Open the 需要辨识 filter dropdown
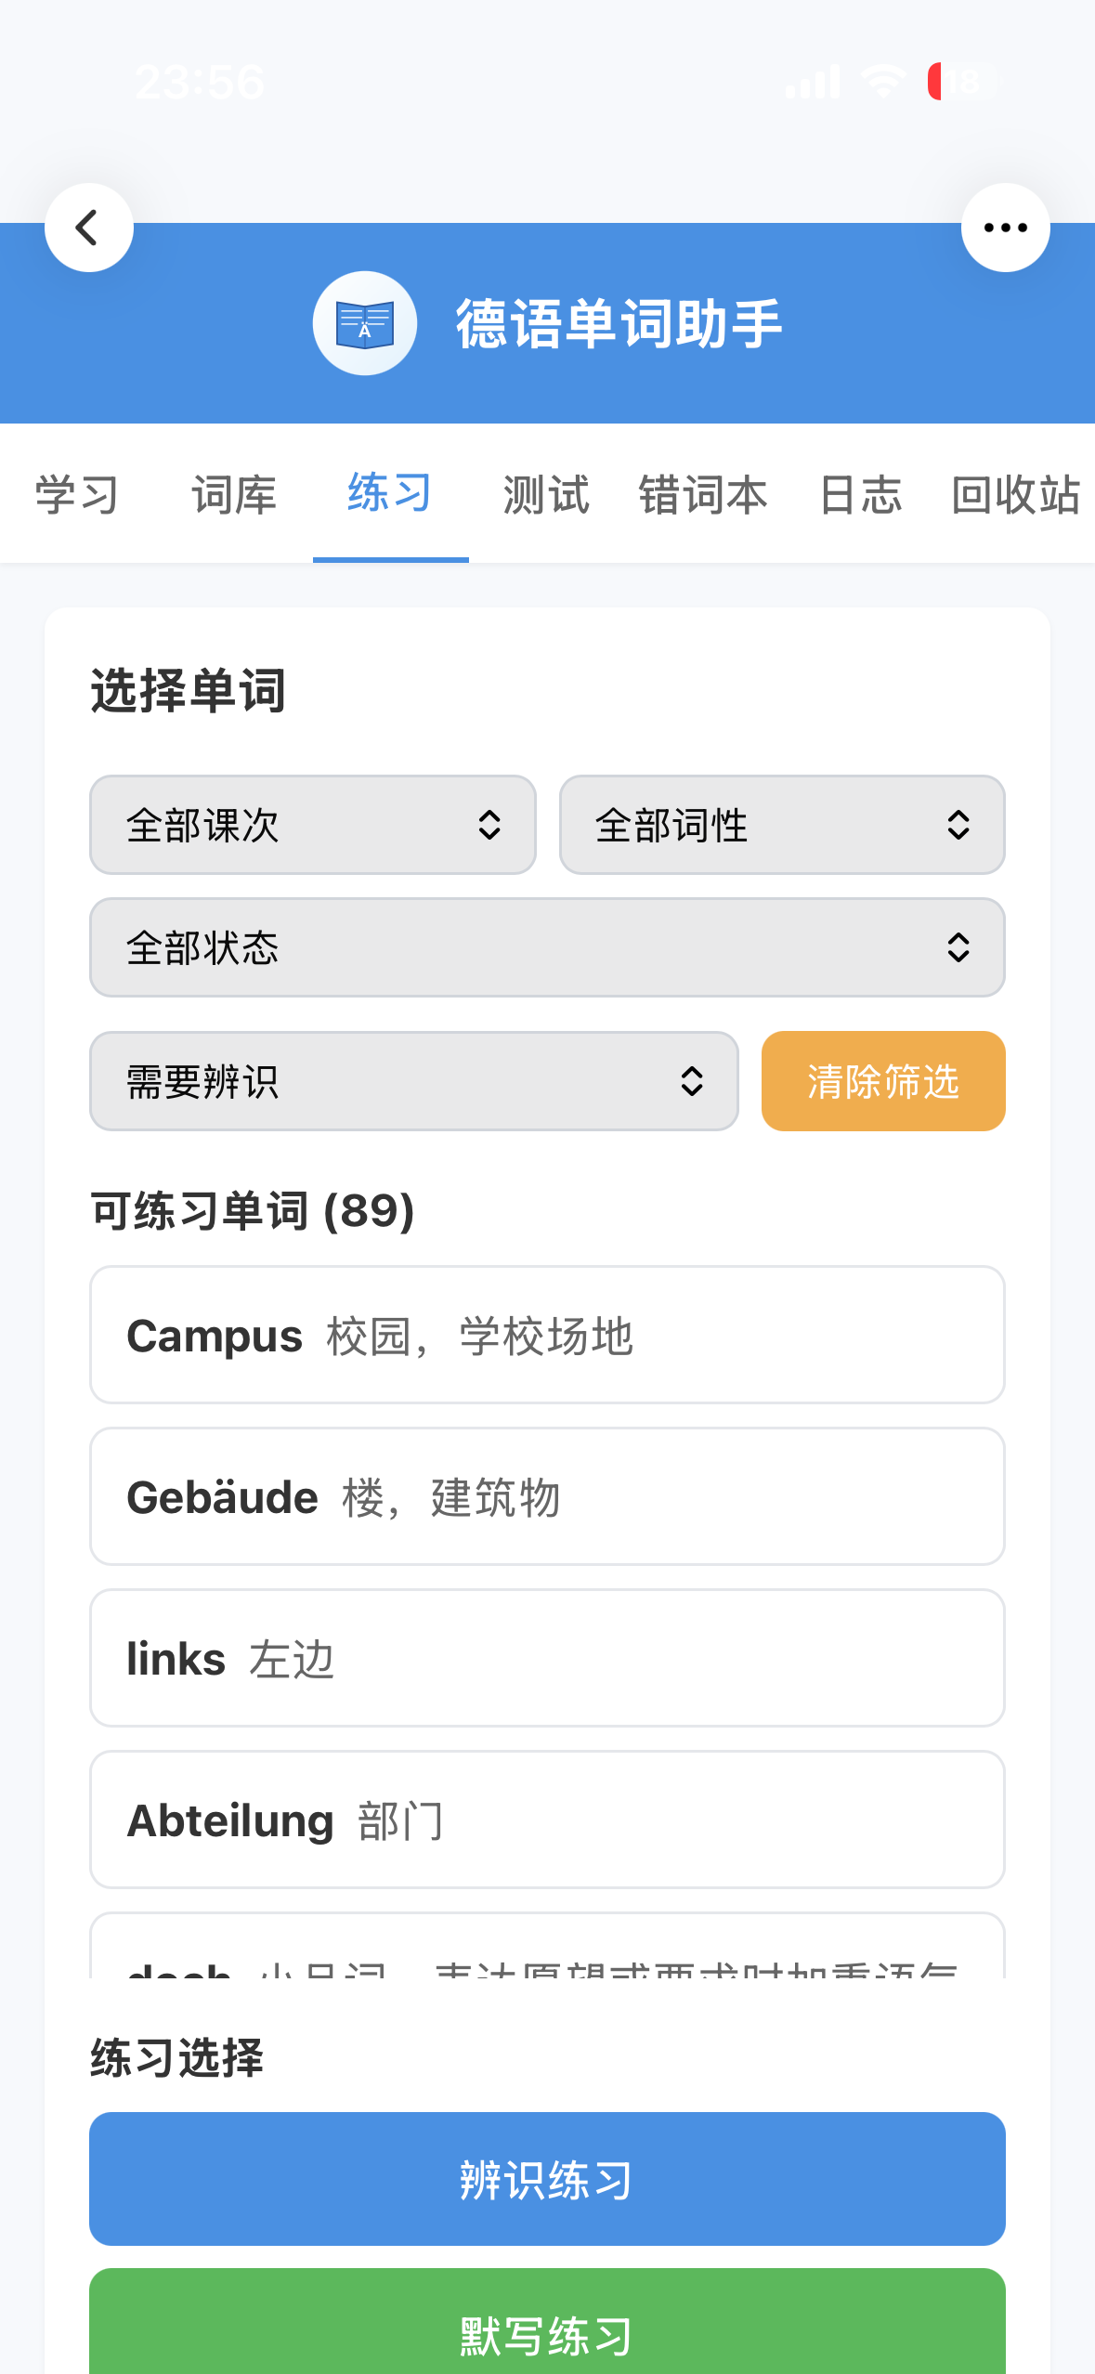1095x2374 pixels. tap(413, 1081)
